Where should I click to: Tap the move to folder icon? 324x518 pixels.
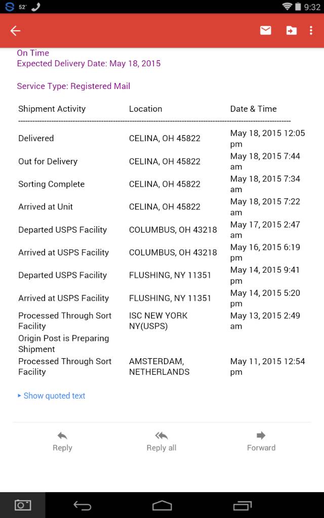pyautogui.click(x=291, y=31)
